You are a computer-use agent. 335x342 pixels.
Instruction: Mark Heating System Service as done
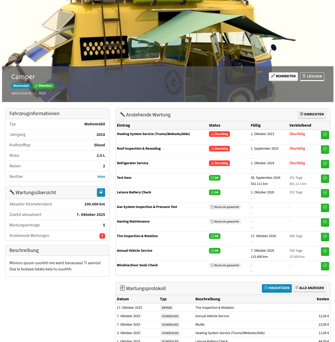(325, 135)
